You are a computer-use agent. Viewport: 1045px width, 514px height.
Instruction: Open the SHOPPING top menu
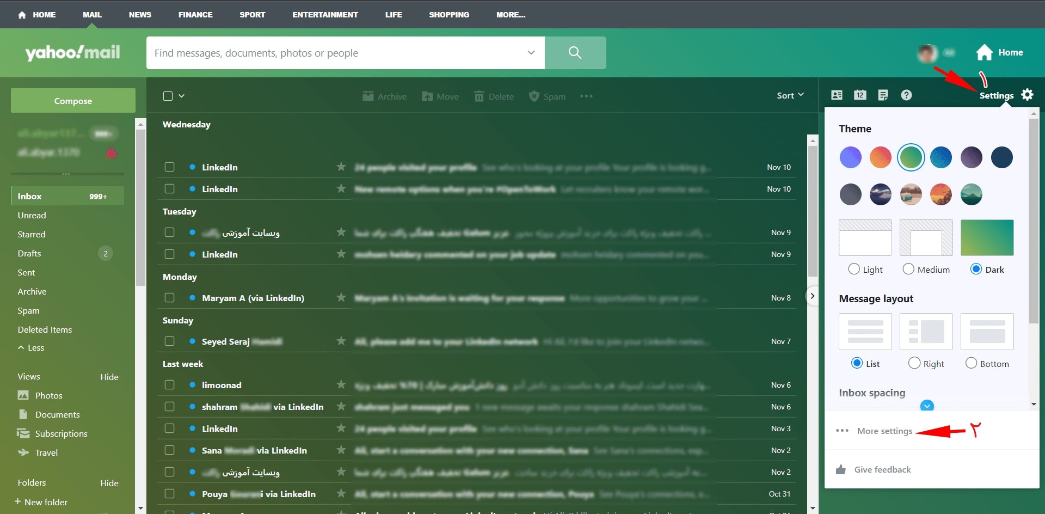(449, 15)
